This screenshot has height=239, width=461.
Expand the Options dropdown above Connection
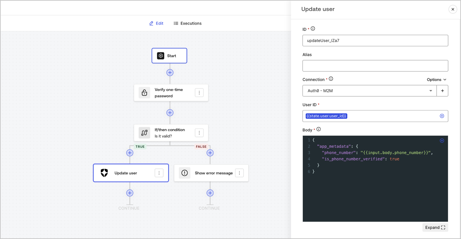(436, 79)
